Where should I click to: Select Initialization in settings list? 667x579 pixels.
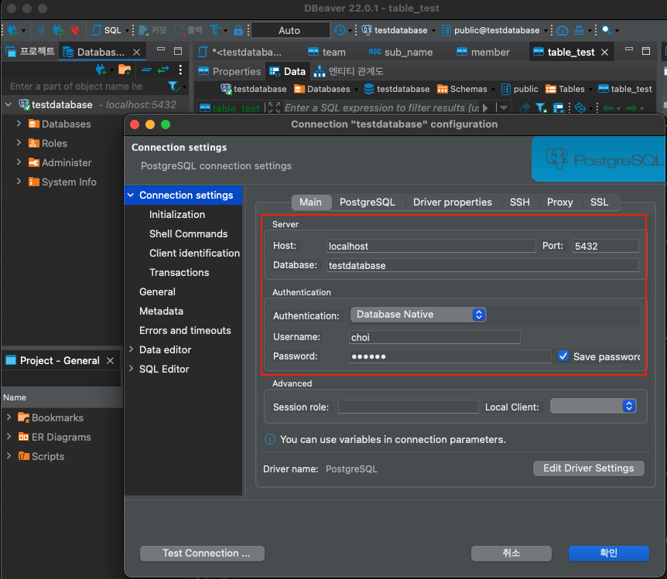(x=177, y=214)
